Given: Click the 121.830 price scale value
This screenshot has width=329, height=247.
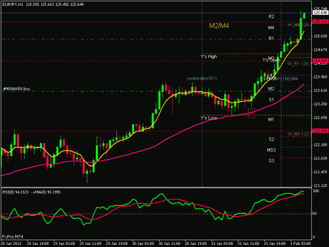Looking at the screenshot, I should click(x=321, y=159).
